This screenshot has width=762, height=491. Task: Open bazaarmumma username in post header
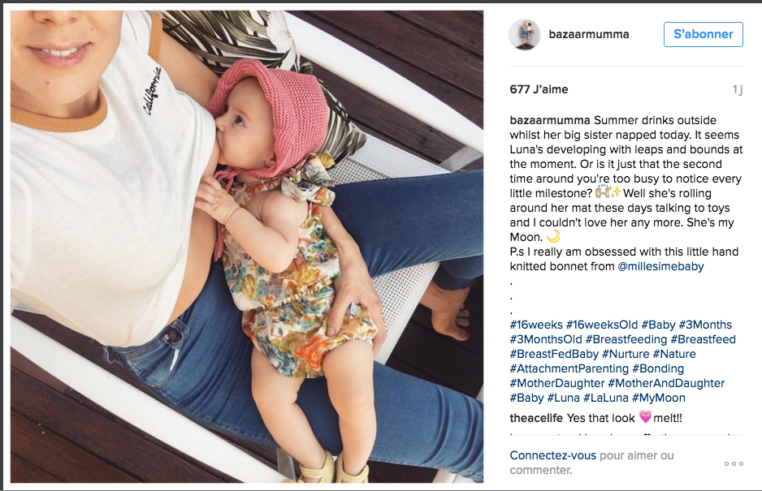tap(588, 34)
